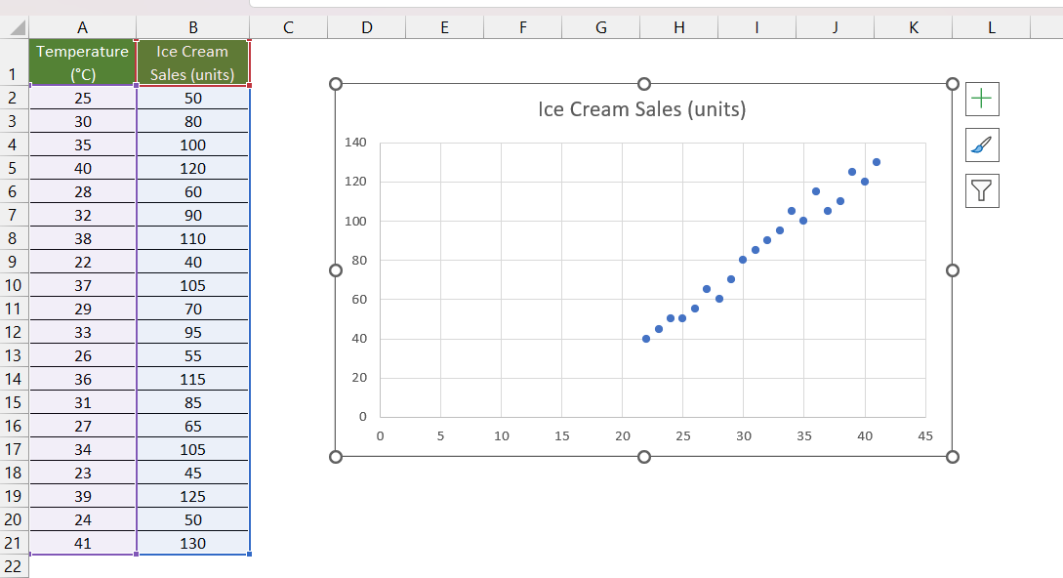Screen dimensions: 1063x578
Task: Select row 22 header
Action: [14, 565]
